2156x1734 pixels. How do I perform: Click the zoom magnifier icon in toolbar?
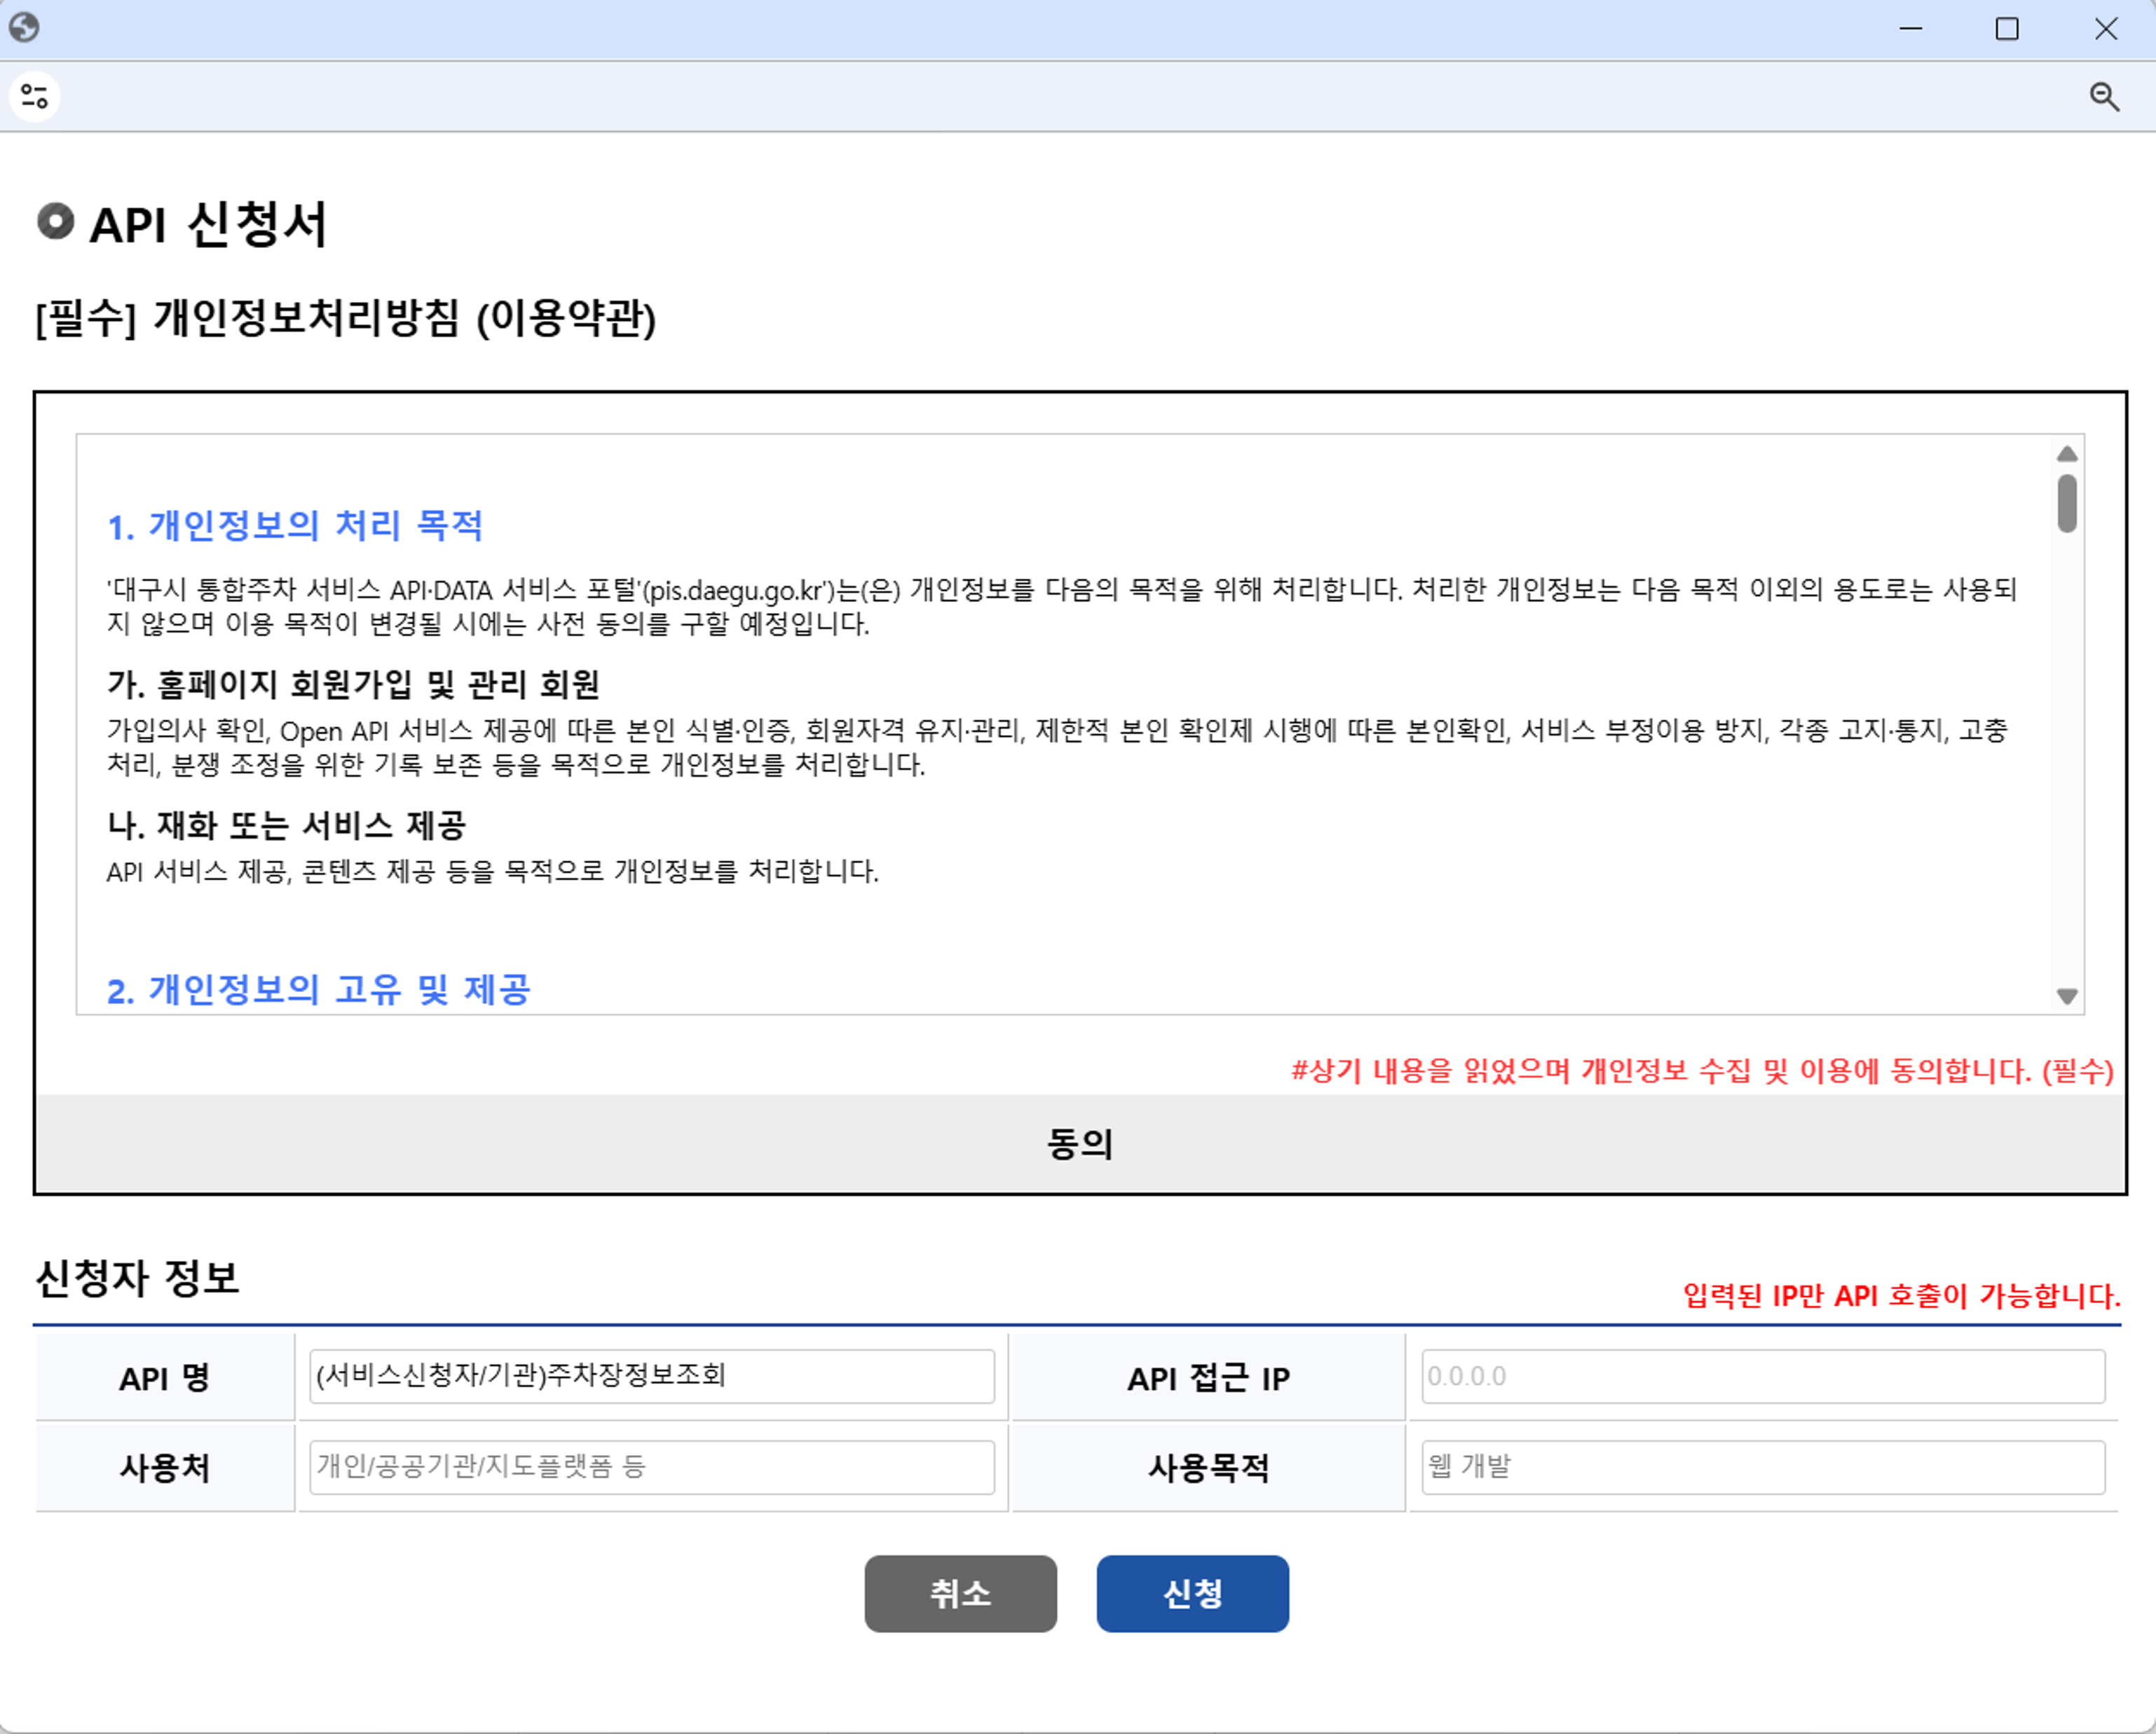(x=2104, y=97)
